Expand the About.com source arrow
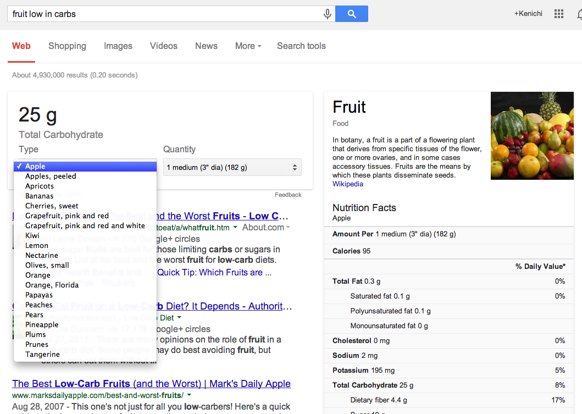The width and height of the screenshot is (582, 414). (288, 227)
